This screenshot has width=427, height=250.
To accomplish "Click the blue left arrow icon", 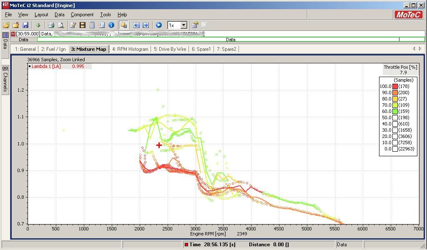I will [x=136, y=25].
